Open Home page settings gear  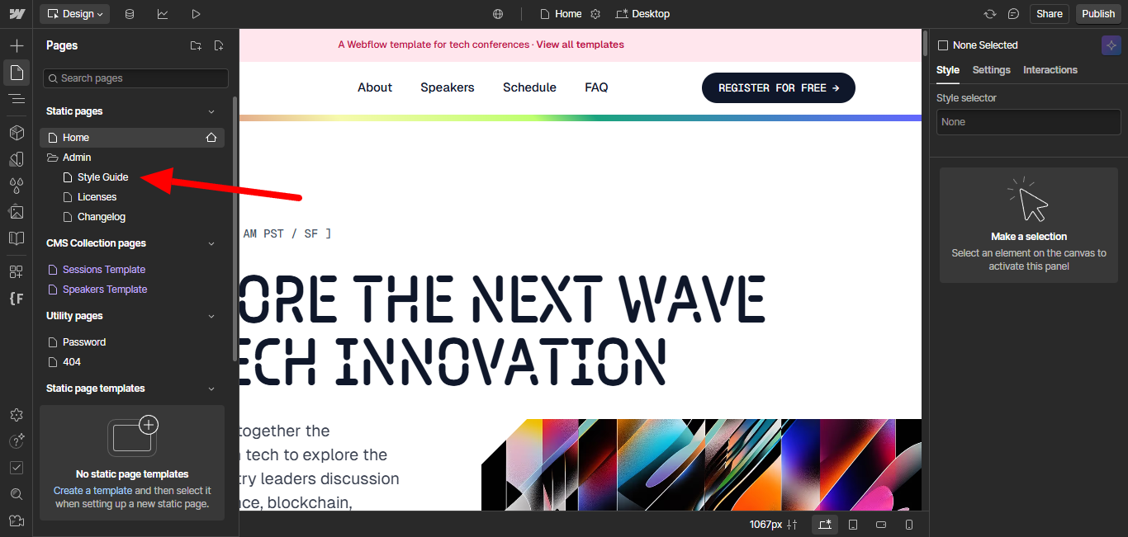click(x=595, y=14)
